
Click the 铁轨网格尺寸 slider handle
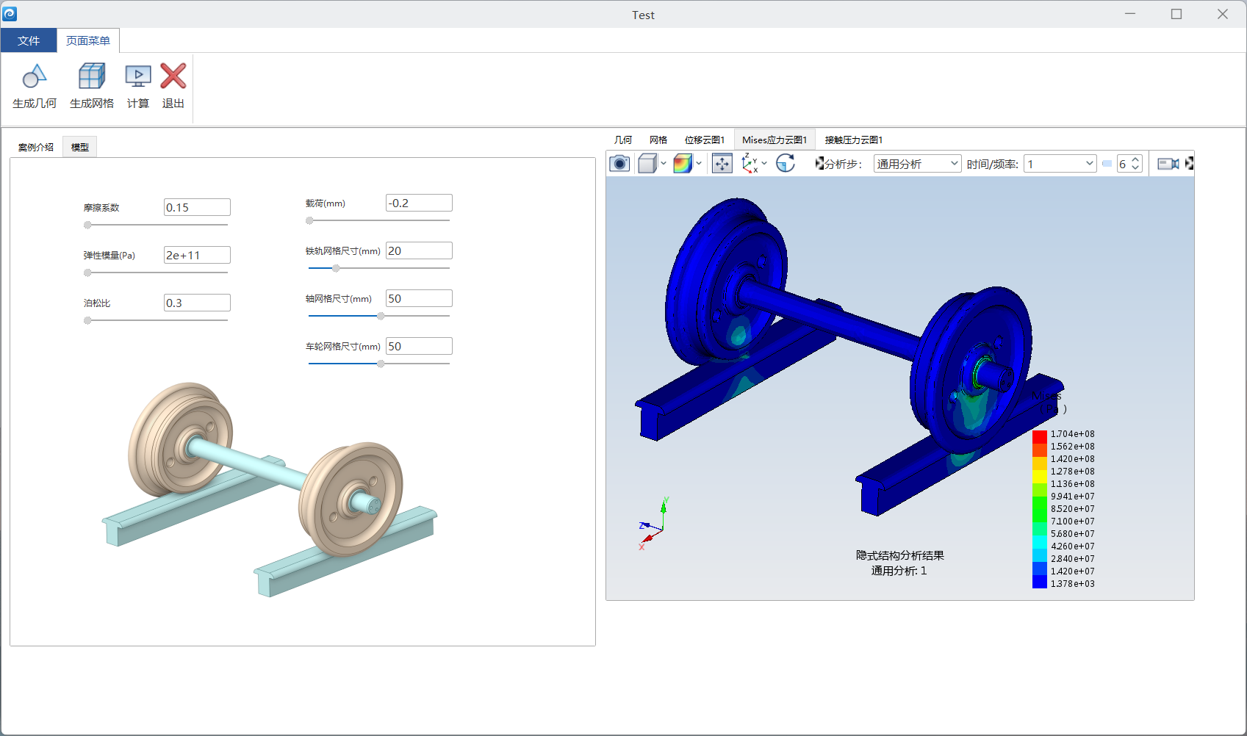click(x=336, y=268)
